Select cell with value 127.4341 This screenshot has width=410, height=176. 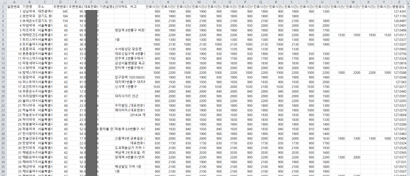pyautogui.click(x=399, y=11)
